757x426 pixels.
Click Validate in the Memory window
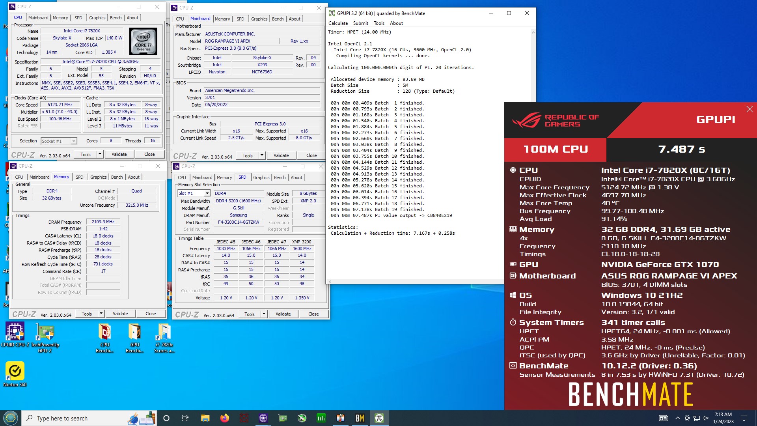pos(120,314)
